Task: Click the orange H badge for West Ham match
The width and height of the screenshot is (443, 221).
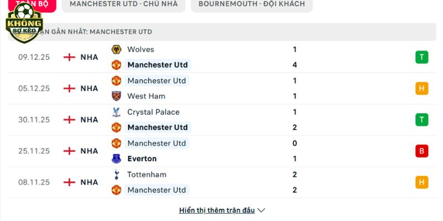Action: [421, 88]
